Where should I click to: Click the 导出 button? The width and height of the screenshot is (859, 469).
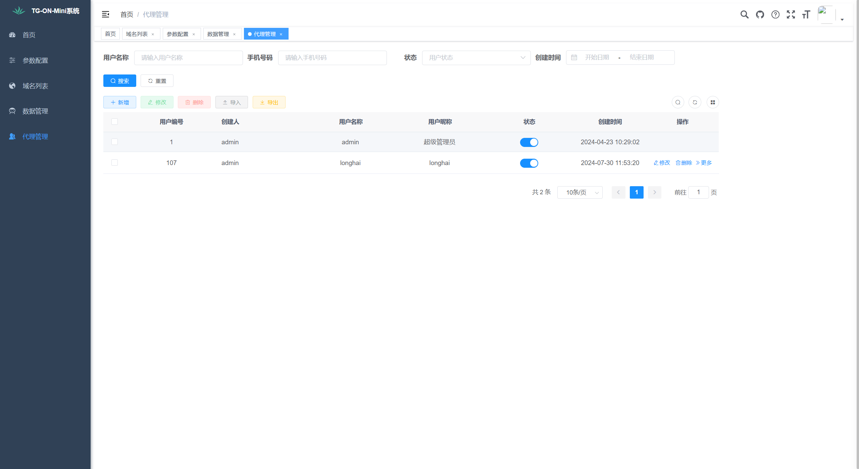point(269,102)
